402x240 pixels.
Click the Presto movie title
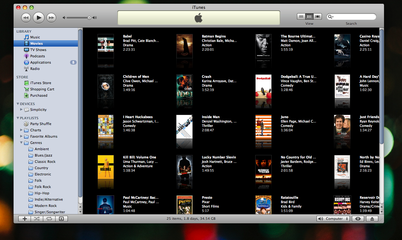[207, 197]
